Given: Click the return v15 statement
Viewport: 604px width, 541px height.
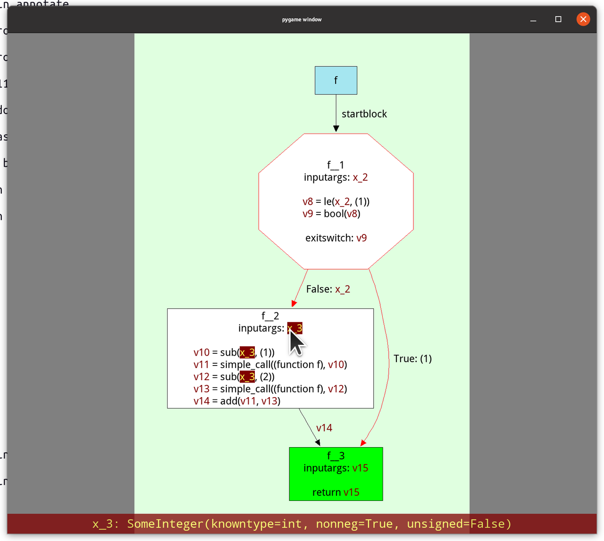Looking at the screenshot, I should point(336,492).
